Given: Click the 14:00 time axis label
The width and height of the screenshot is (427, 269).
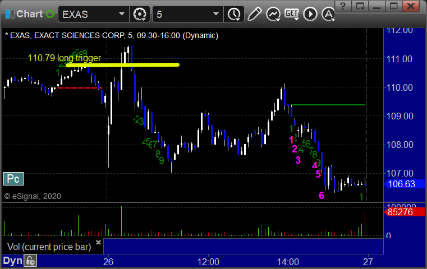Looking at the screenshot, I should coord(288,262).
